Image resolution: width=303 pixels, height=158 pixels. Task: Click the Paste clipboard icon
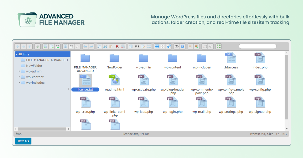pos(111,46)
